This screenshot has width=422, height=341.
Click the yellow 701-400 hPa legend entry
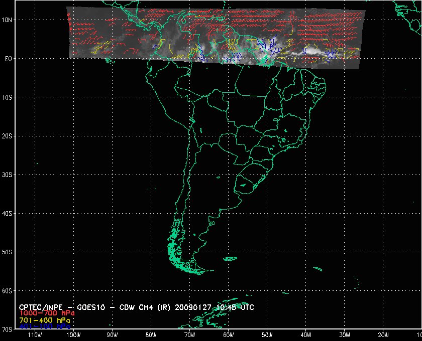[x=43, y=319]
